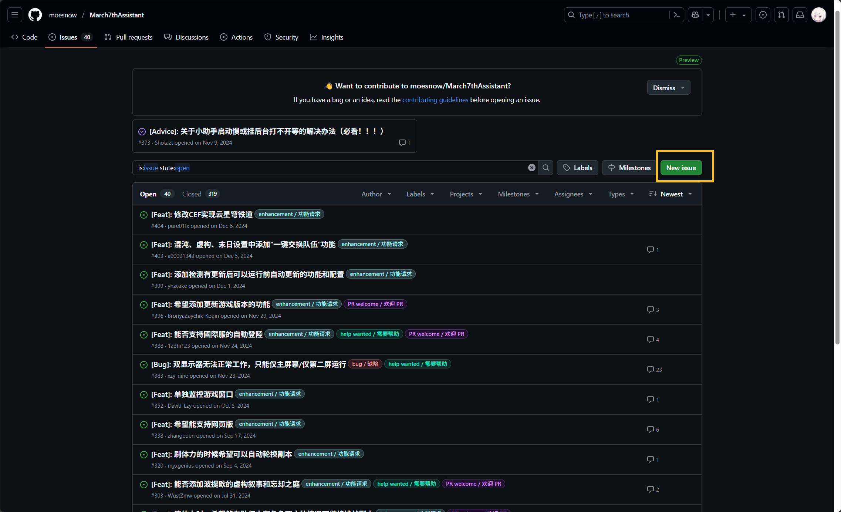This screenshot has height=512, width=841.
Task: Clear the issue search filter with the x icon
Action: pos(532,168)
